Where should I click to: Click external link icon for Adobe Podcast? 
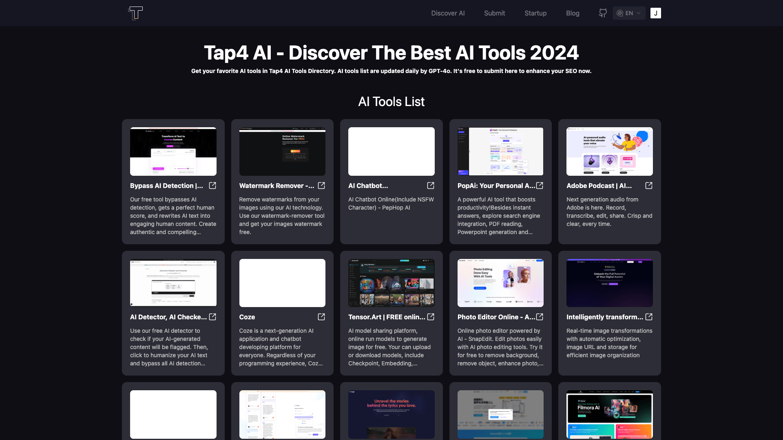649,186
